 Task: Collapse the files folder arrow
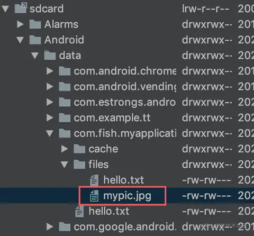tap(65, 165)
